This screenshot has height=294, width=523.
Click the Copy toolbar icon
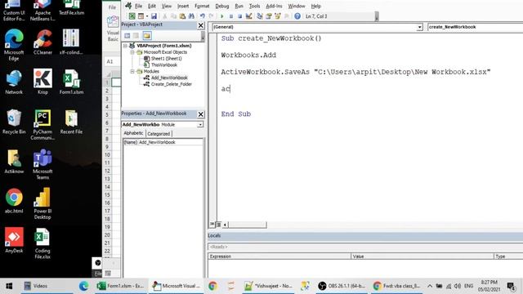[x=173, y=16]
